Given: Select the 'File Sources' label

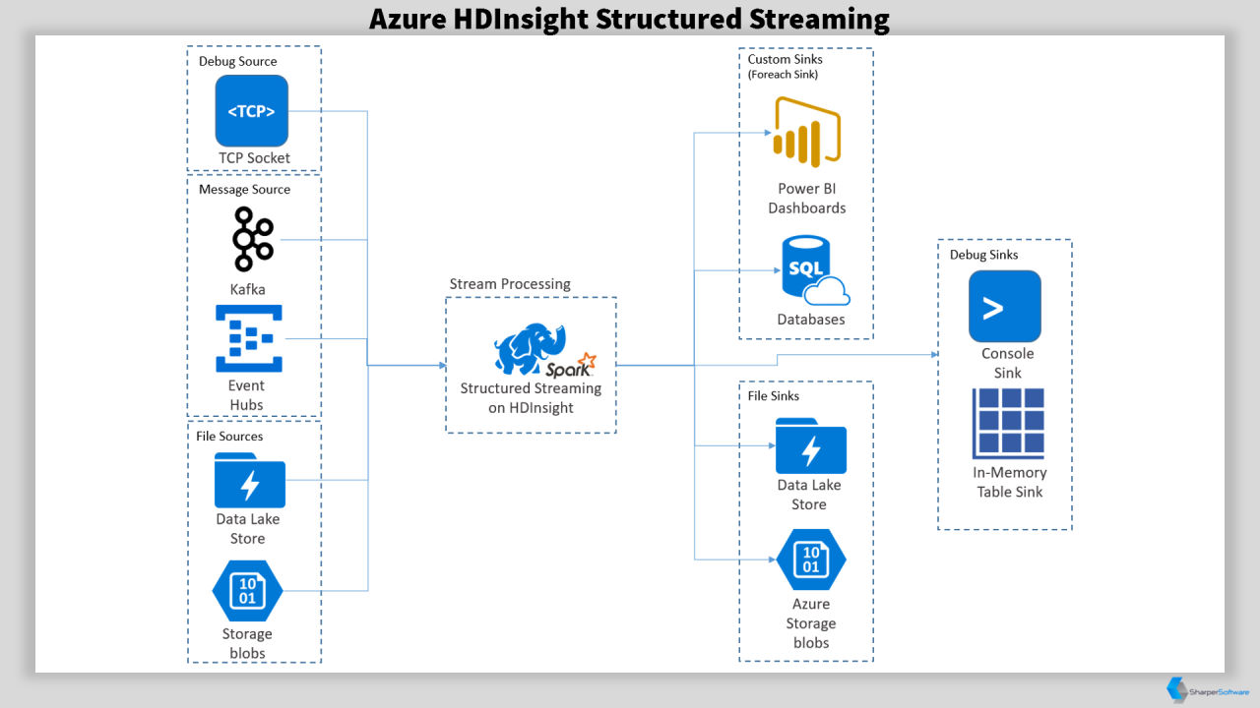Looking at the screenshot, I should [x=230, y=437].
